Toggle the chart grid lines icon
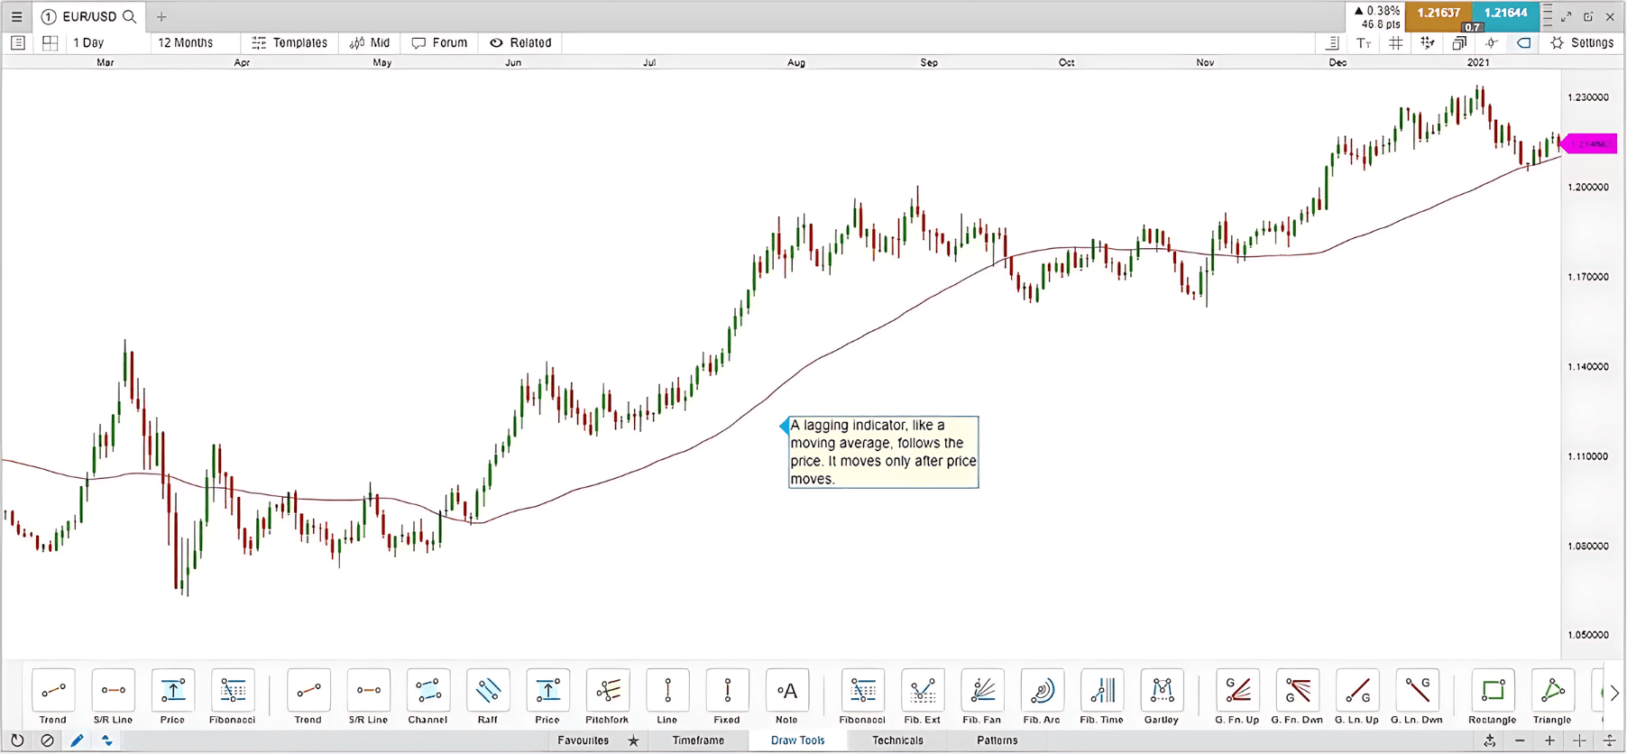Screen dimensions: 1627x754 tap(1395, 42)
